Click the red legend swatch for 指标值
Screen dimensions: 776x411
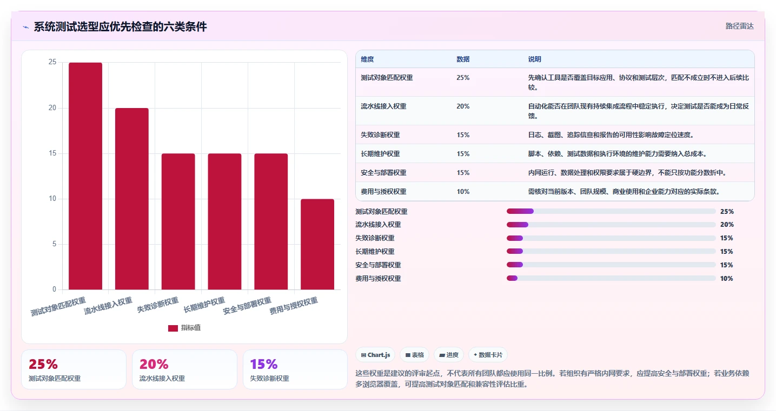tap(173, 328)
